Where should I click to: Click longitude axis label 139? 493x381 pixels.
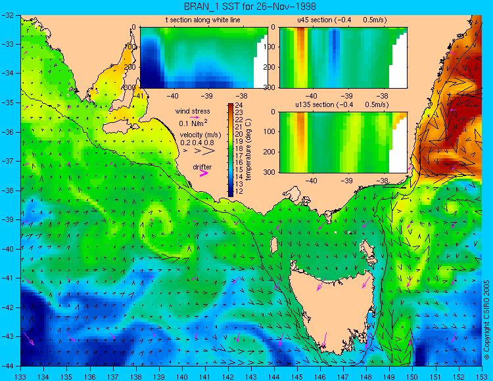[159, 376]
